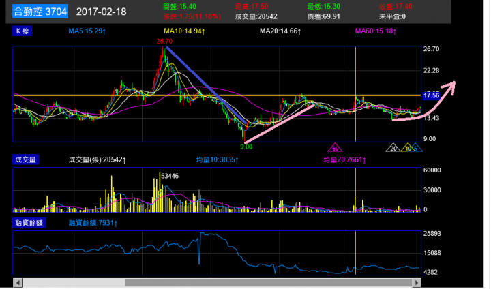The height and width of the screenshot is (289, 491).
Task: Click the 15088 margin axis label
Action: [432, 252]
